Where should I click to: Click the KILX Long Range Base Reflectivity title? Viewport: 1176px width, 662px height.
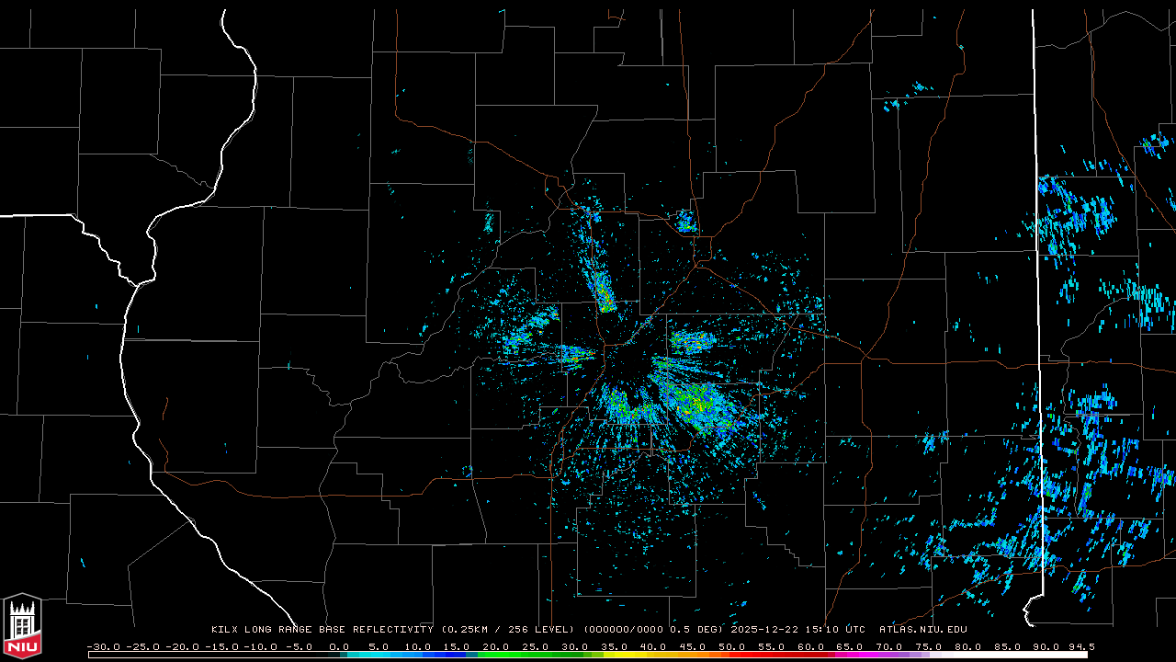pyautogui.click(x=322, y=630)
